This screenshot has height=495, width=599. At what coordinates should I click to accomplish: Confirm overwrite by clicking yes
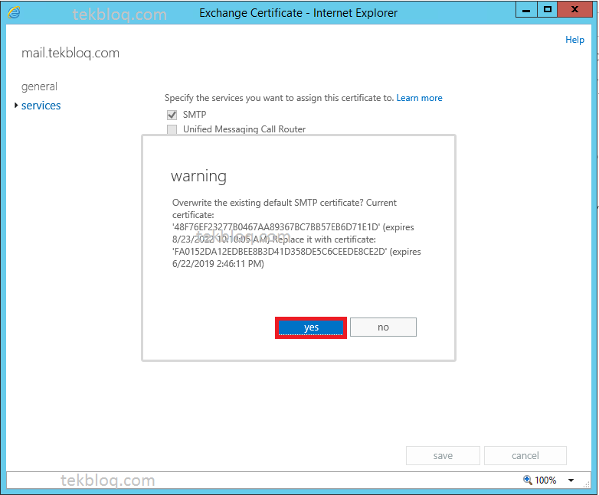pos(311,327)
